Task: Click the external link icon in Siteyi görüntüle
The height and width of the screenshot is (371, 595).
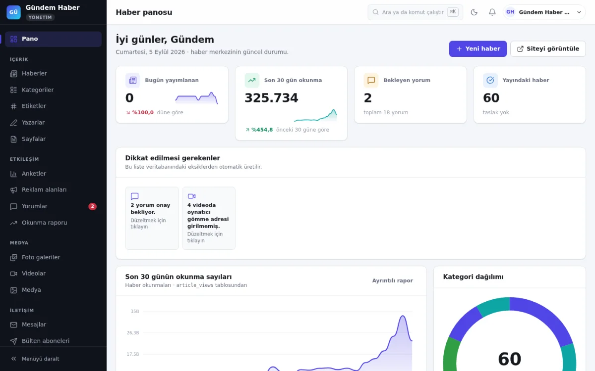Action: 520,49
